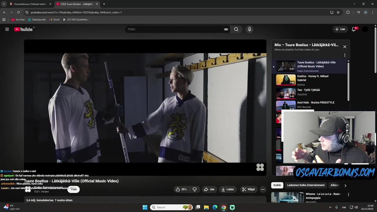View site information icon in address bar
377x212 pixels.
(27, 12)
